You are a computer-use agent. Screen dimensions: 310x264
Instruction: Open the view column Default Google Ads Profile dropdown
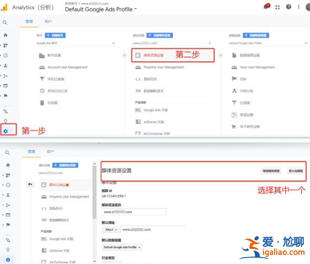coord(268,43)
